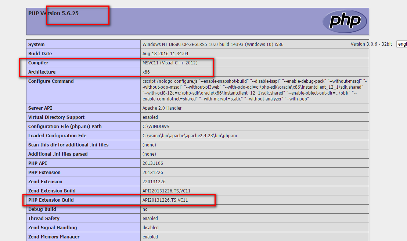Select the 'C:\WINDOWS' path value
407x241 pixels.
pyautogui.click(x=156, y=126)
